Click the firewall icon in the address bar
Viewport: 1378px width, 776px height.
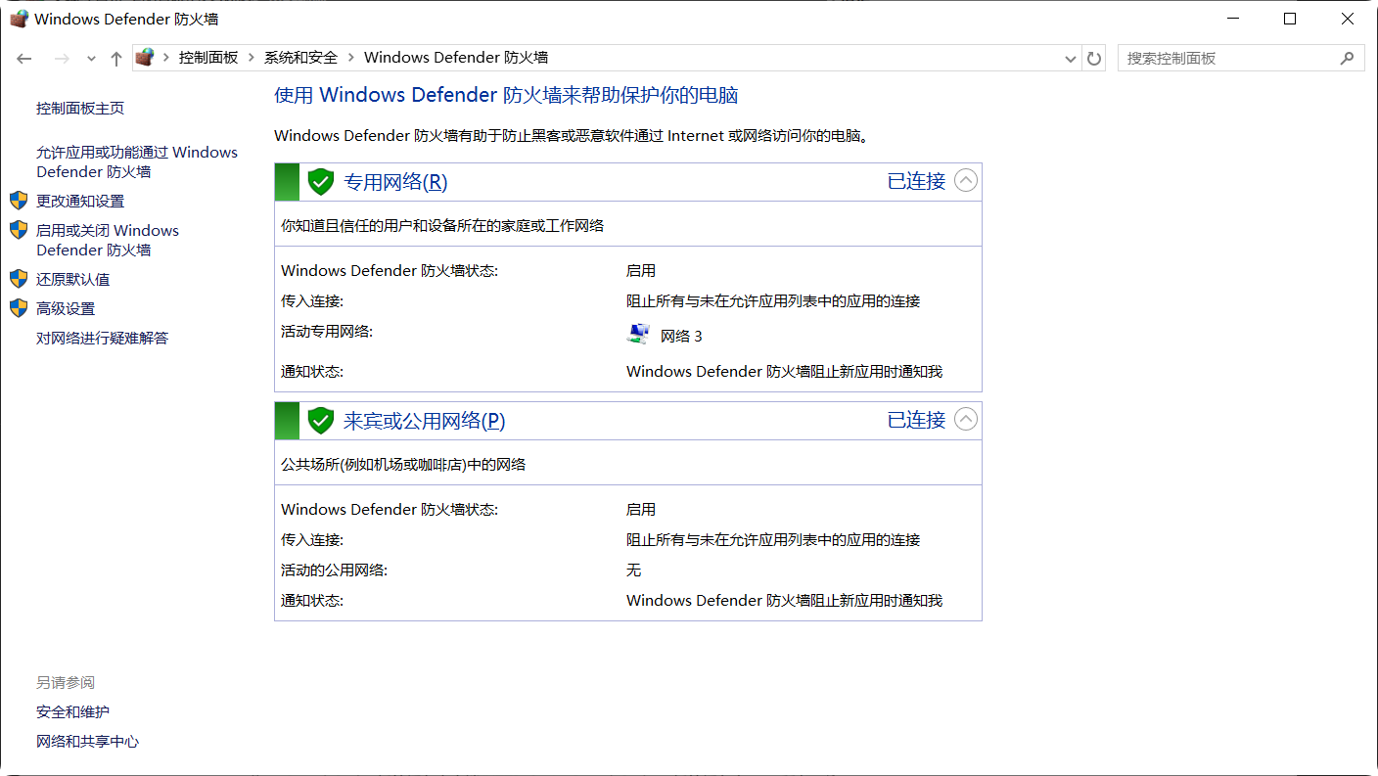pos(145,58)
